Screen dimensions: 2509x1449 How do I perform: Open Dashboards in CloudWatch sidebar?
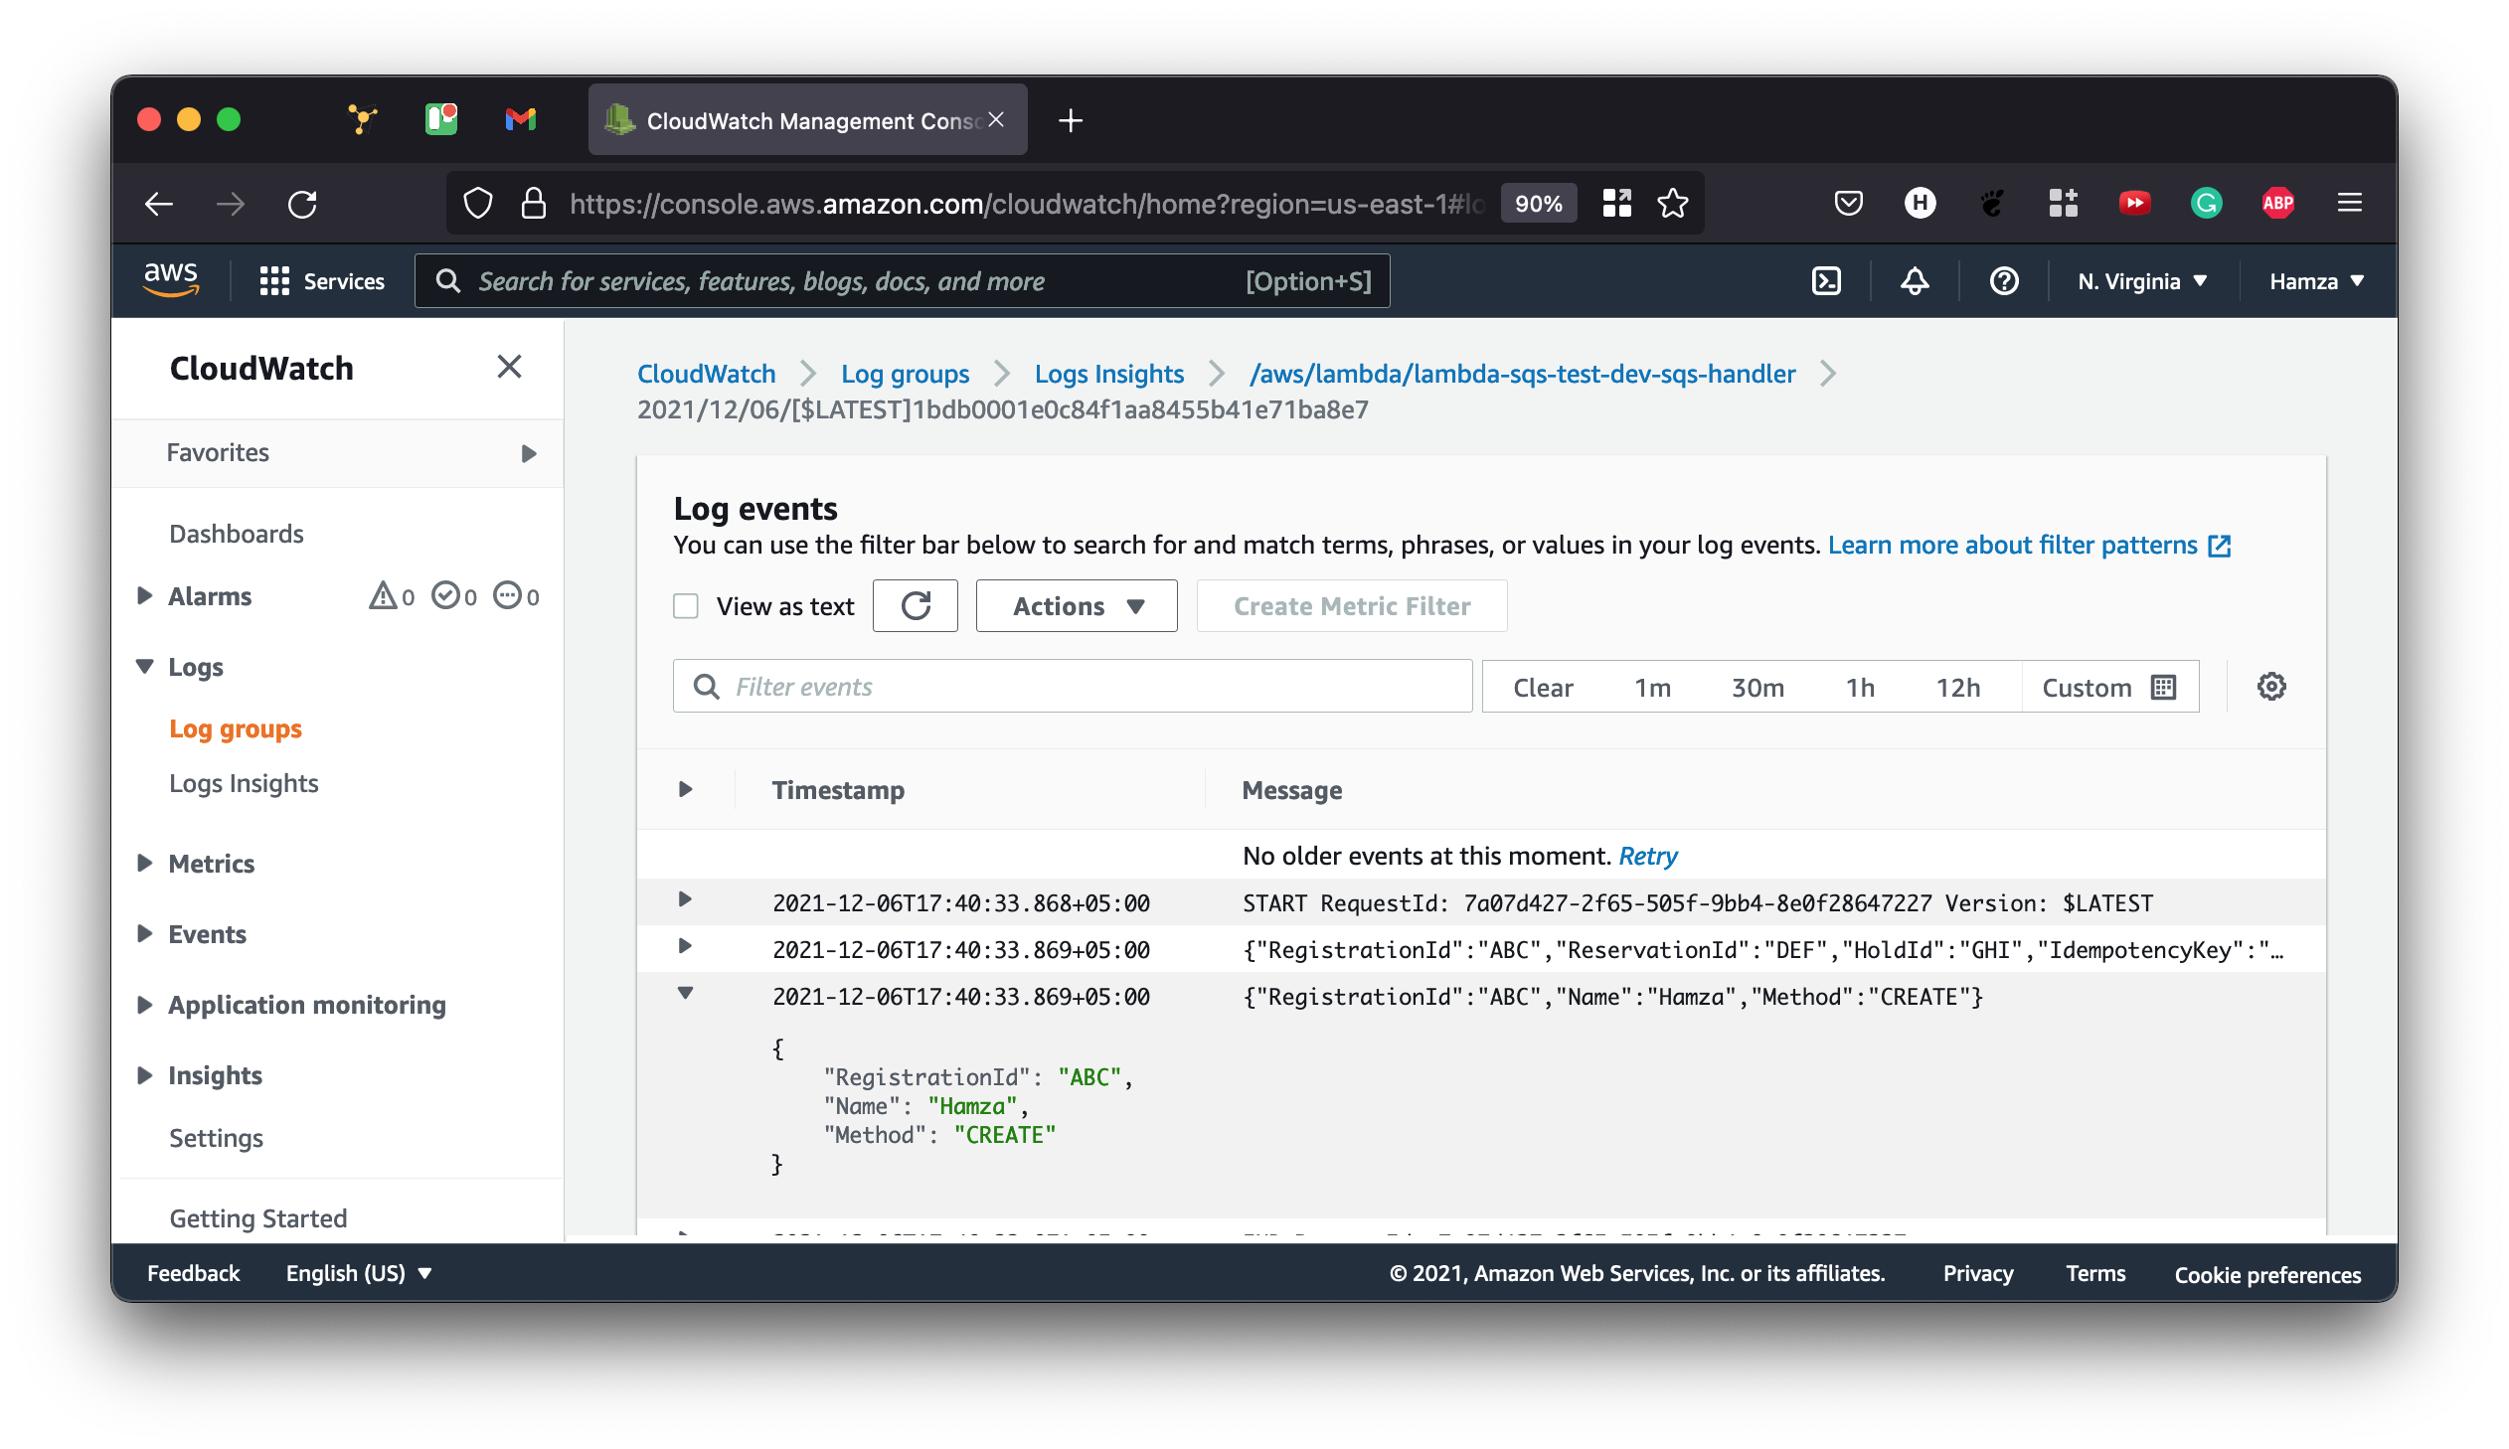coord(236,534)
